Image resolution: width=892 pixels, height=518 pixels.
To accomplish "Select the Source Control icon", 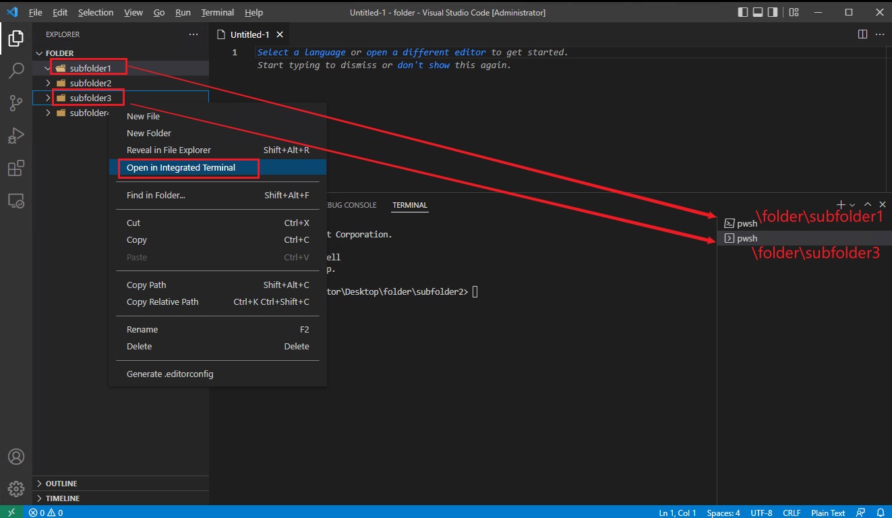I will click(16, 103).
